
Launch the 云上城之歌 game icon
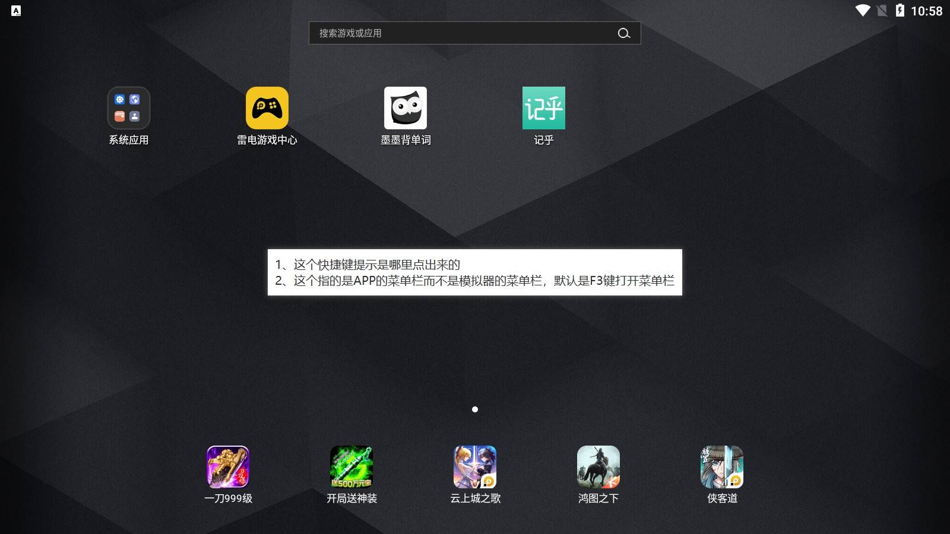pyautogui.click(x=475, y=467)
